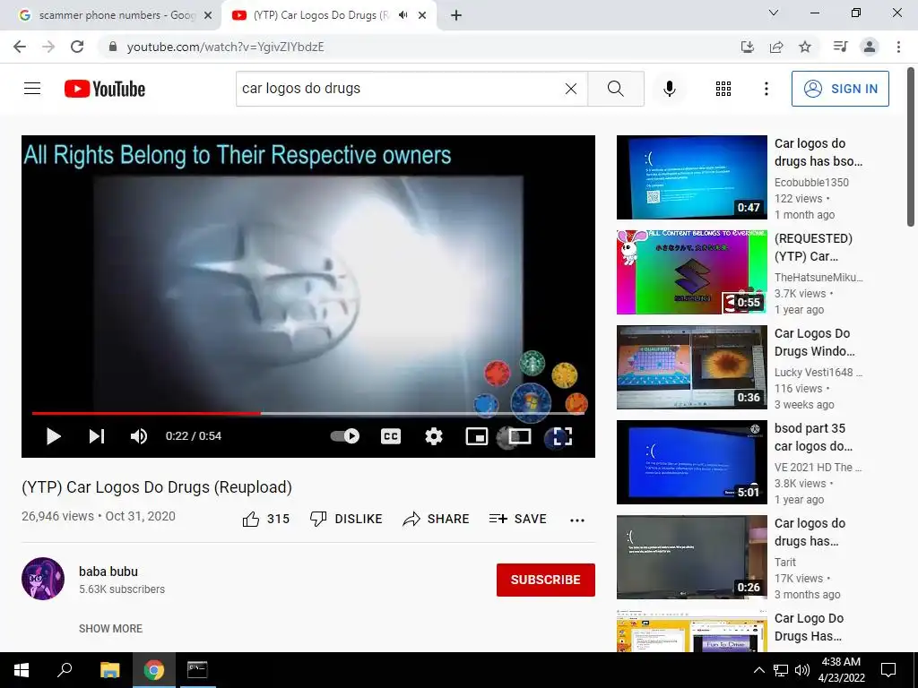The image size is (918, 688).
Task: Click the page vertical scrollbar
Action: [911, 146]
